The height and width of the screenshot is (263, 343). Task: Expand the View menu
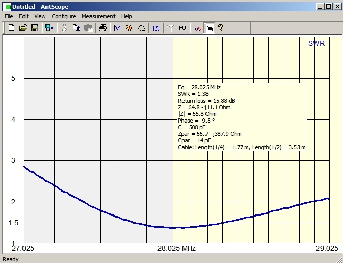[40, 16]
